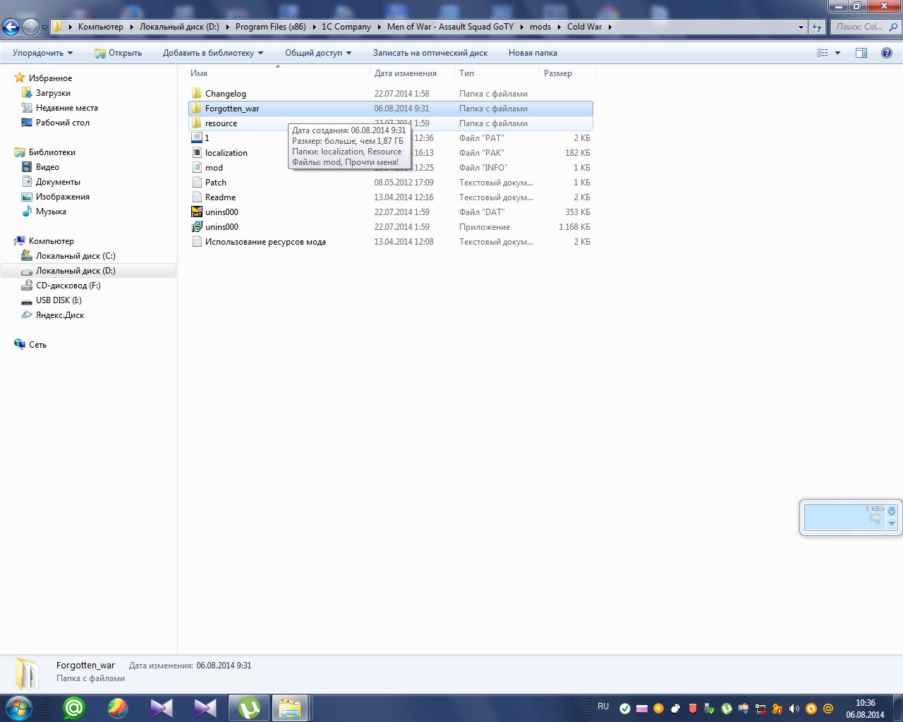Screen dimensions: 903x722
Task: Expand Добавить в библиотеку dropdown
Action: [x=213, y=53]
